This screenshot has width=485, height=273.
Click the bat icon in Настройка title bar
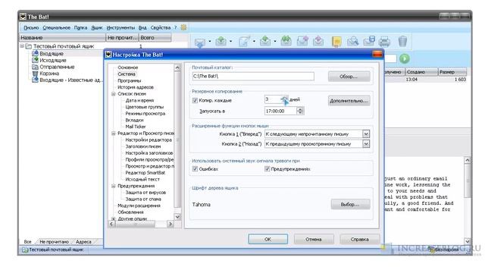point(108,55)
